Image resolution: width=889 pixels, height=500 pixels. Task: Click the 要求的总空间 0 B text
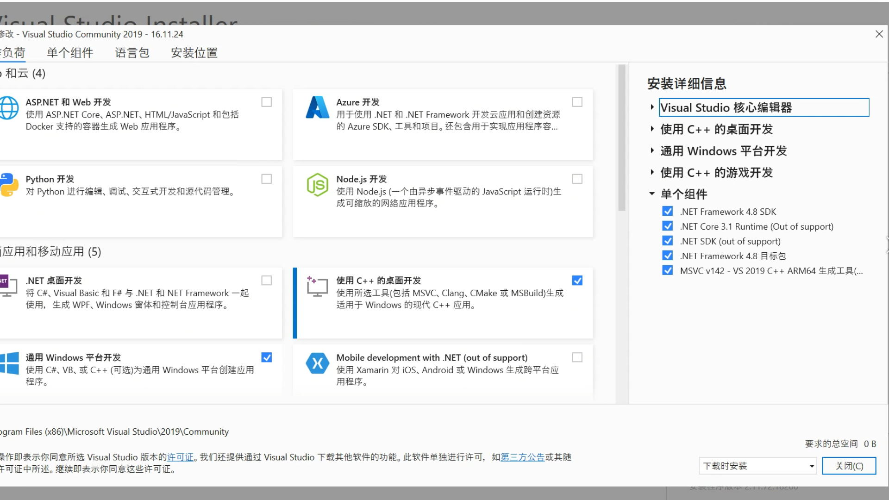[x=840, y=444]
